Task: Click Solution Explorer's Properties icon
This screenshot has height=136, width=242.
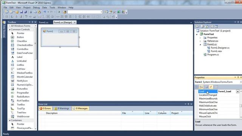Action: tap(197, 26)
